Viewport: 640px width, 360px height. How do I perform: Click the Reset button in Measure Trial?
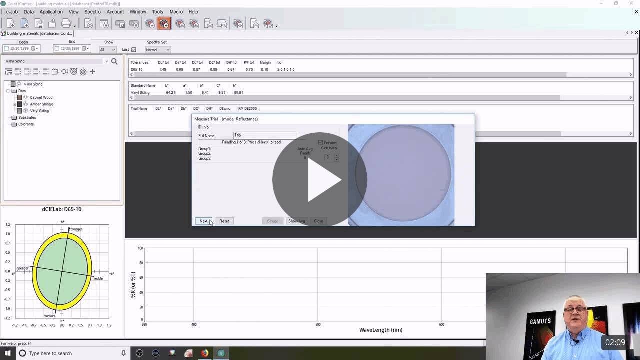224,221
